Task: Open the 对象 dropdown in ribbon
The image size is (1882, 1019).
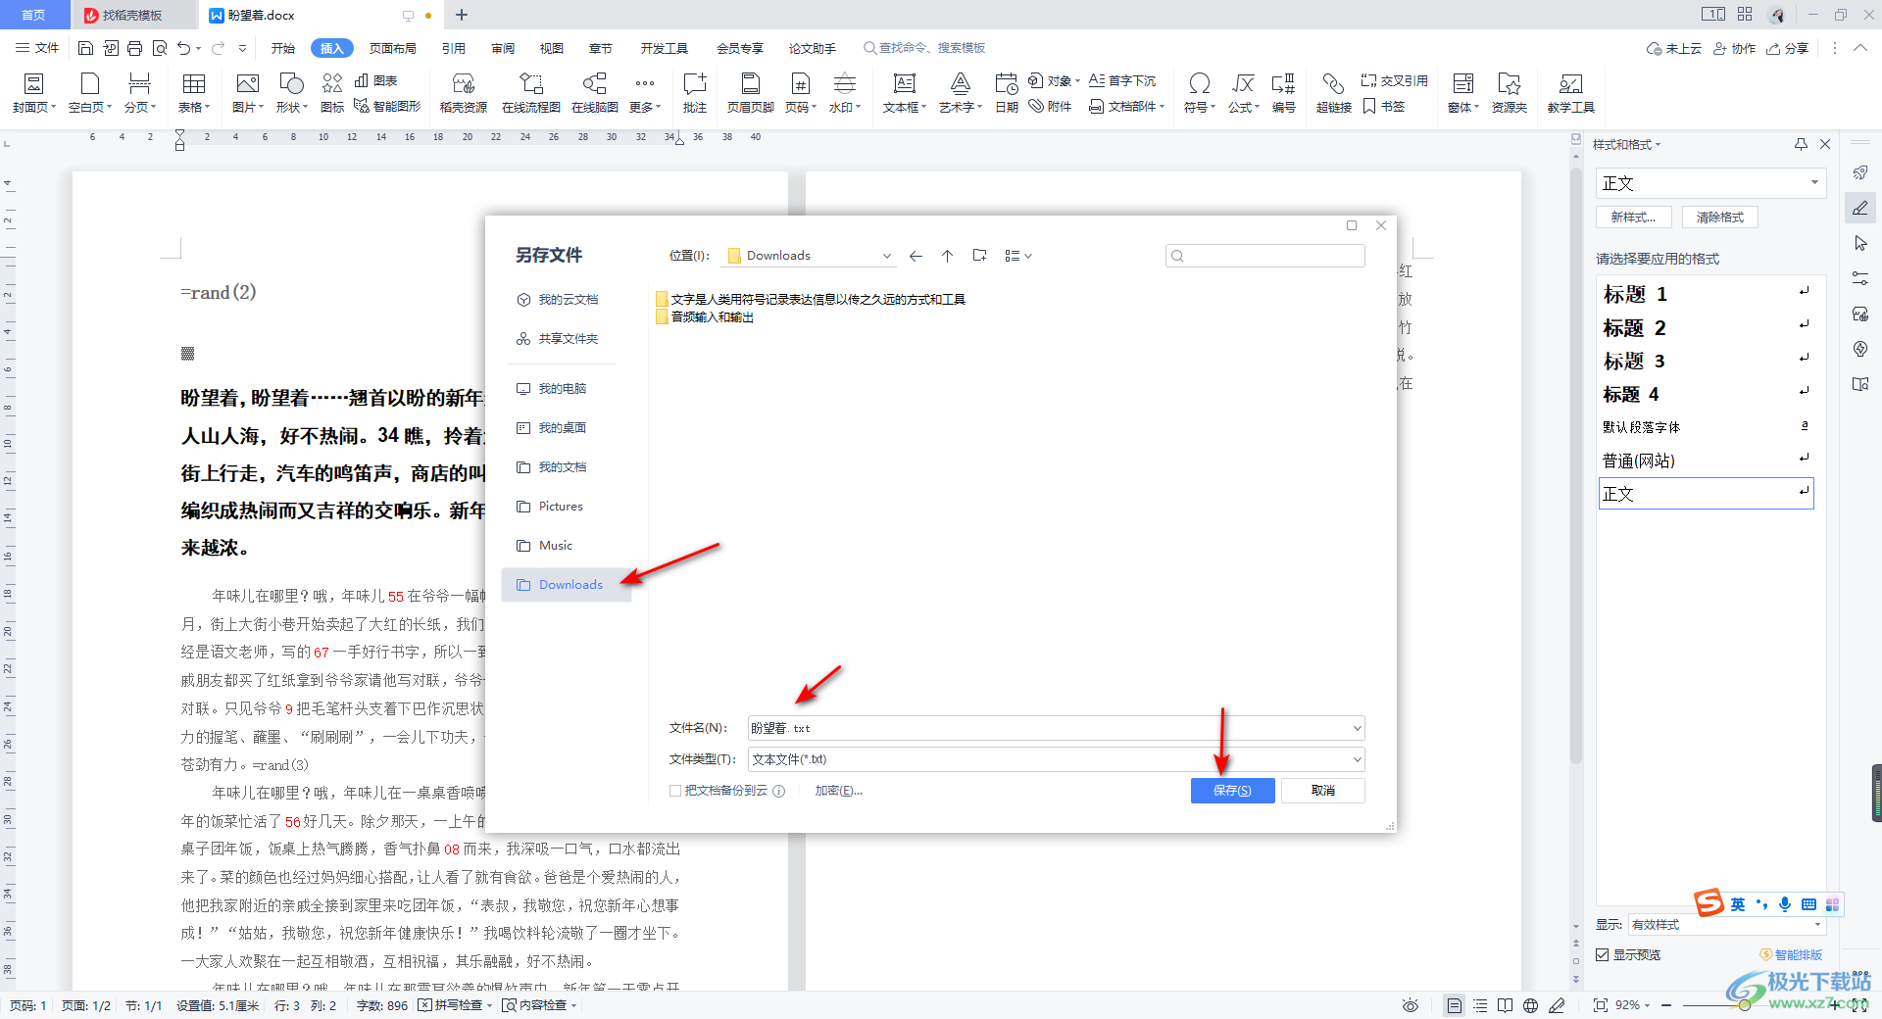Action: pos(1055,80)
